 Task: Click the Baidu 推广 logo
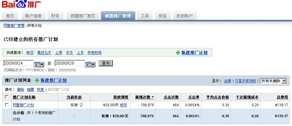(x=21, y=5)
